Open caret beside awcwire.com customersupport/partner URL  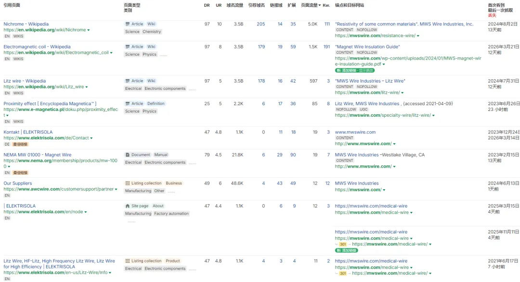[x=116, y=190]
